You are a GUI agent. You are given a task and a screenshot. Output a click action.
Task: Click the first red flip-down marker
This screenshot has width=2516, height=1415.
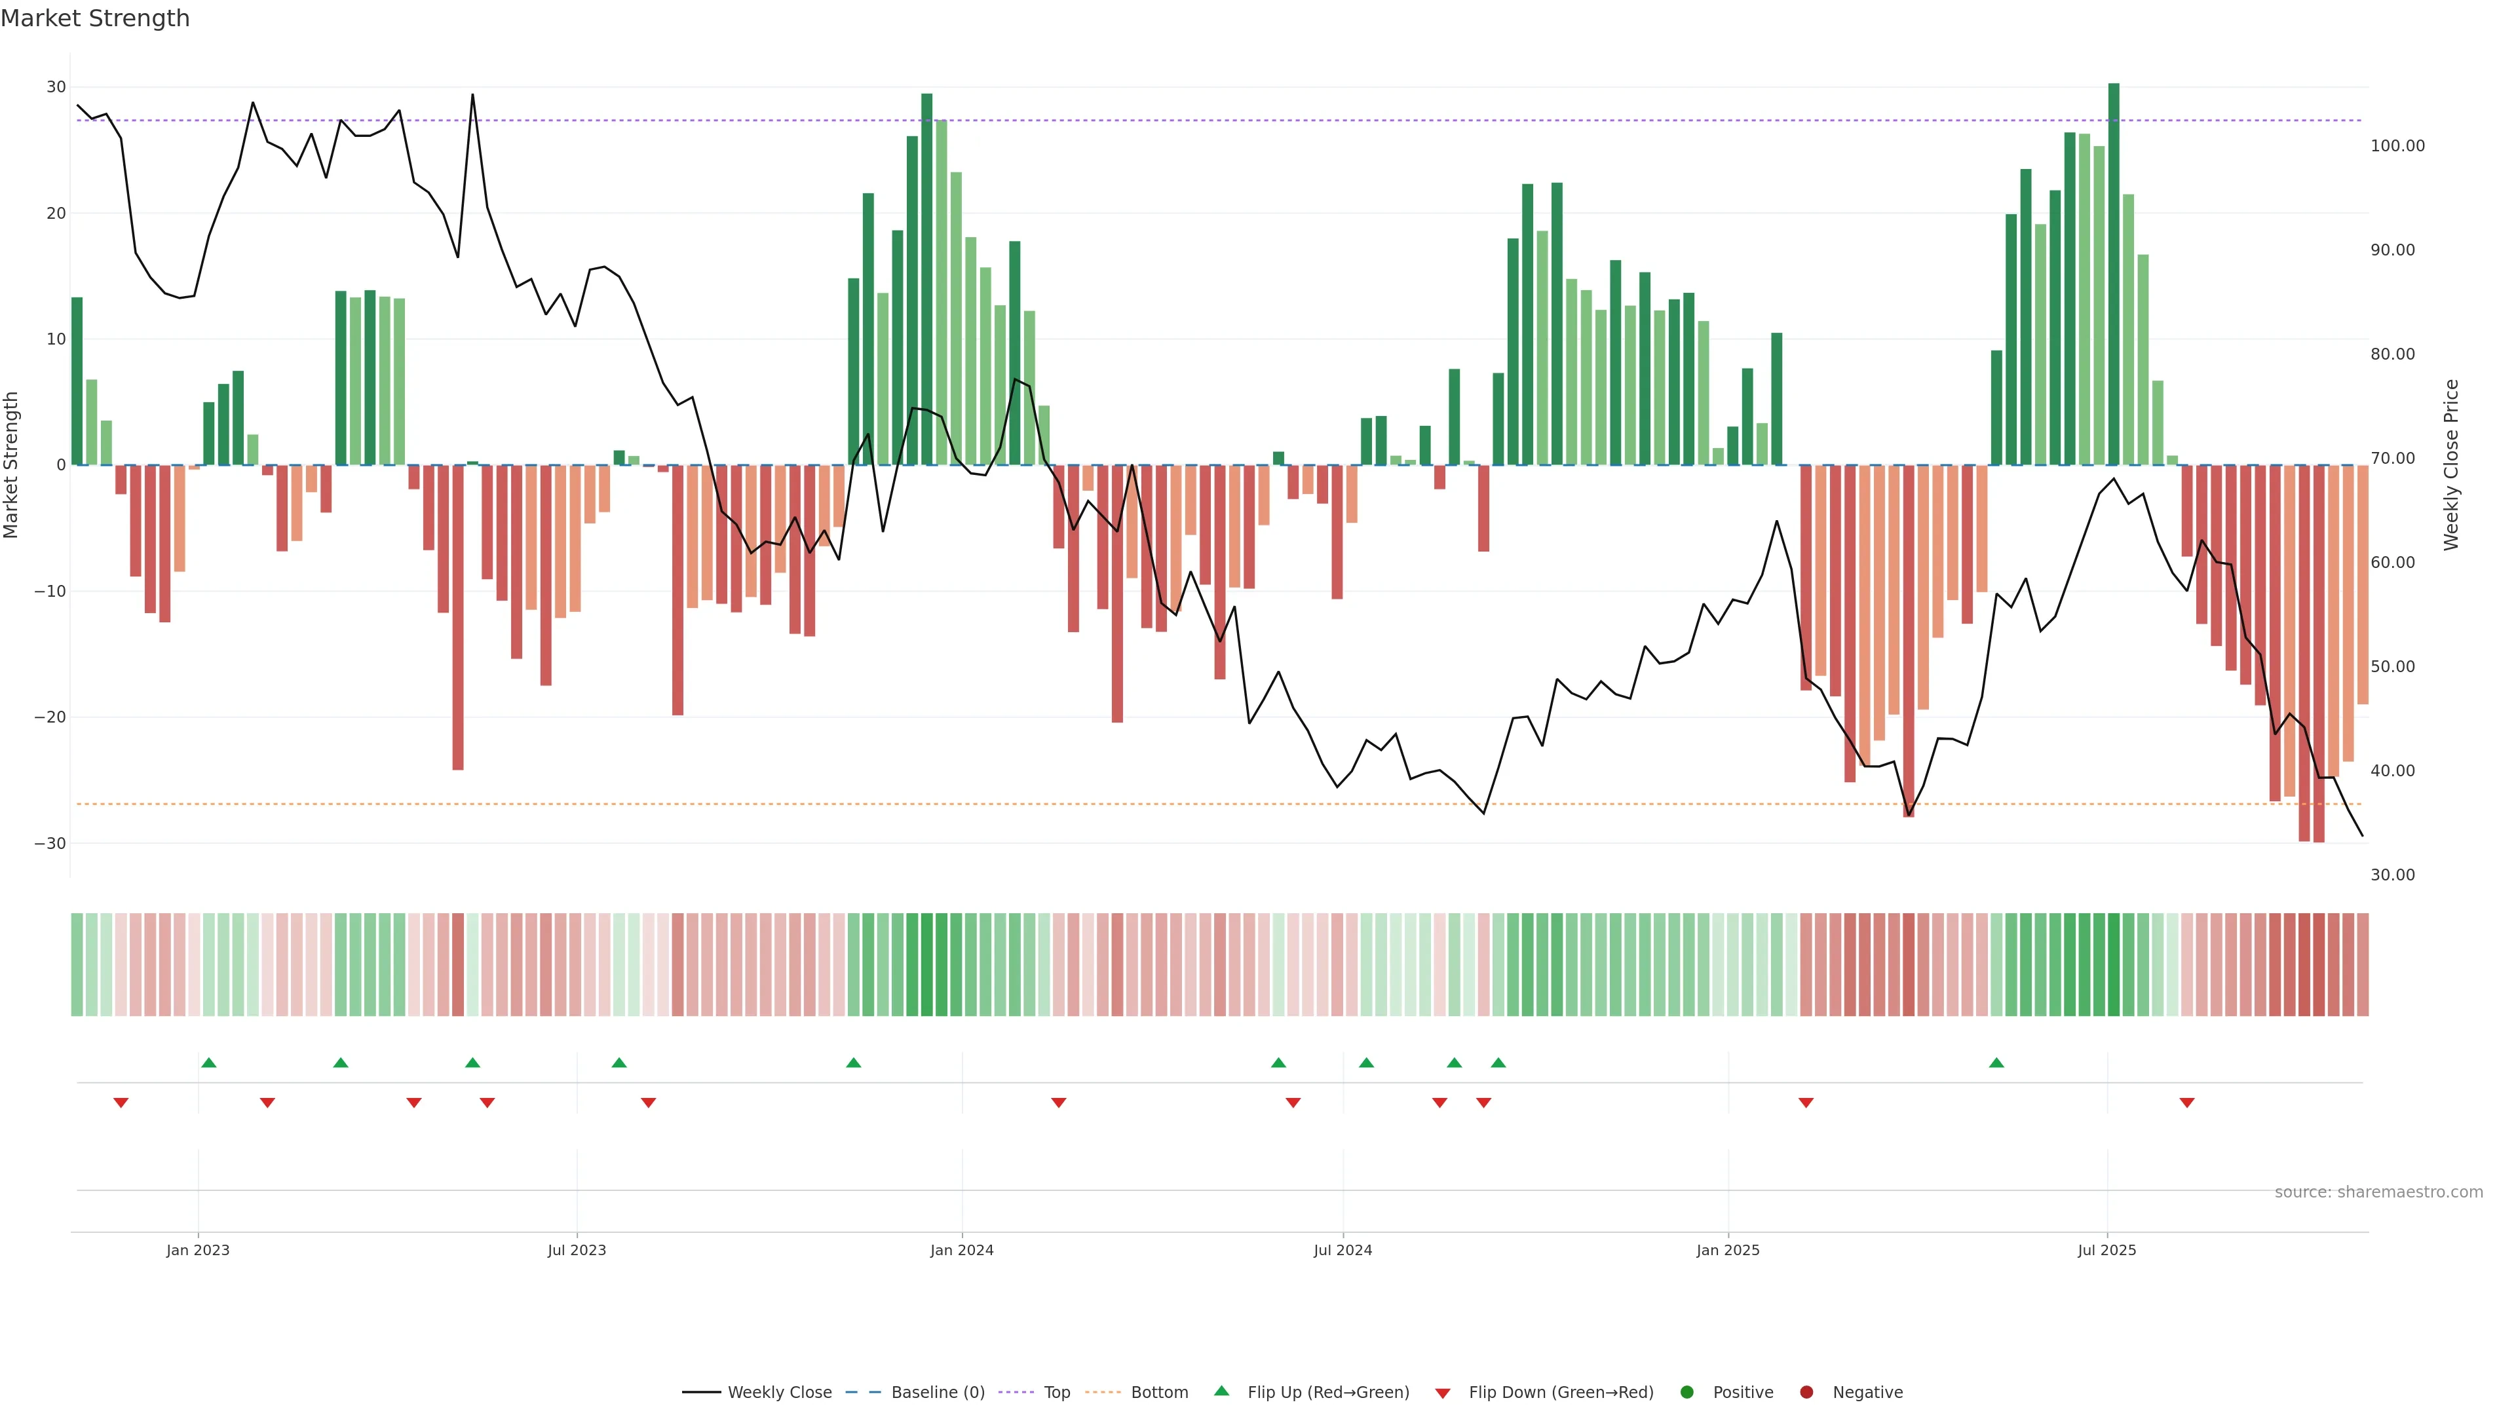click(x=121, y=1103)
